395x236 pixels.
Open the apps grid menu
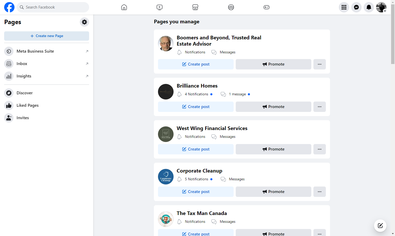point(344,7)
